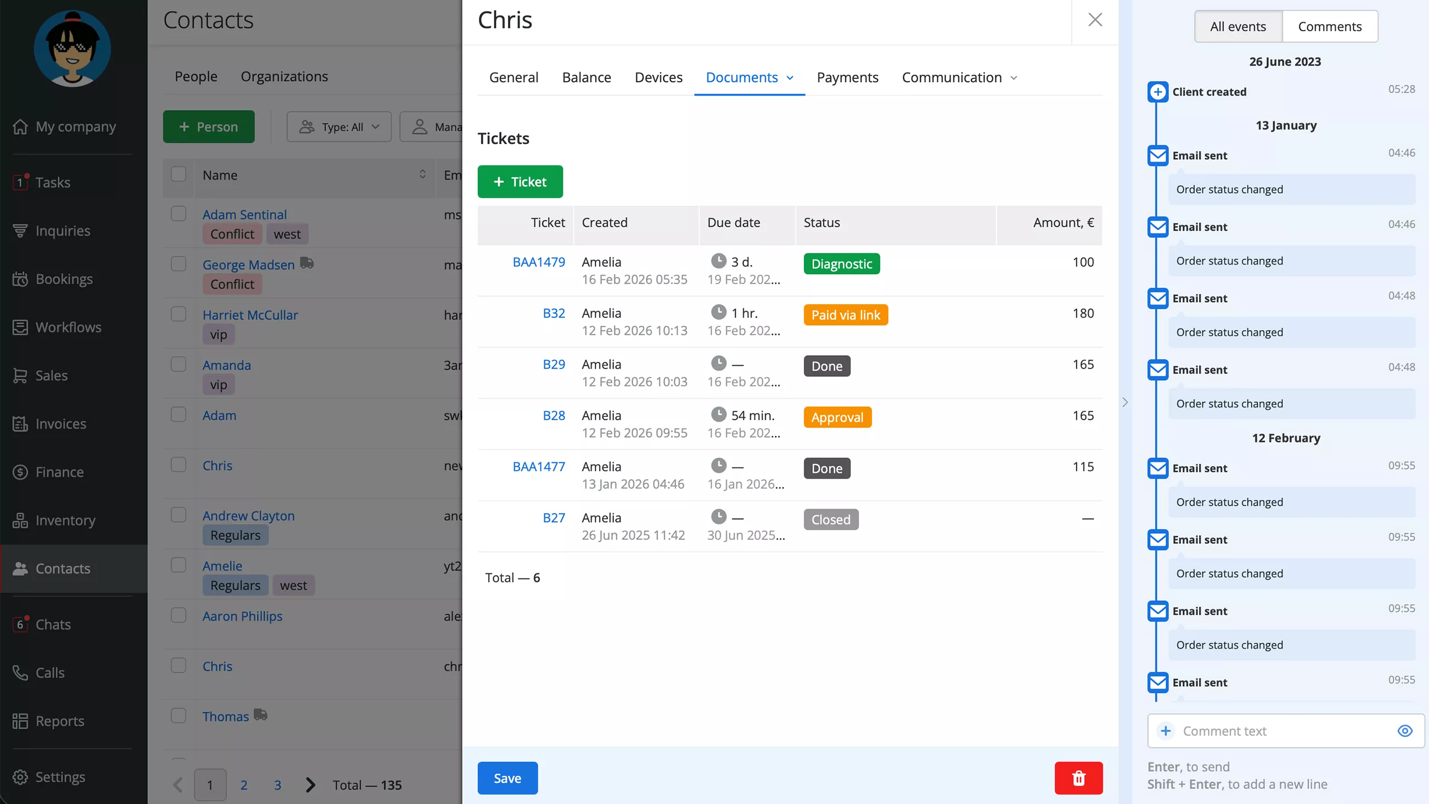
Task: Switch to the Payments tab
Action: pos(847,78)
